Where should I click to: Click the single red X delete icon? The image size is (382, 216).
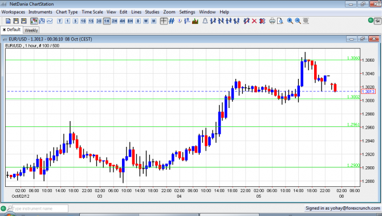tap(254, 21)
